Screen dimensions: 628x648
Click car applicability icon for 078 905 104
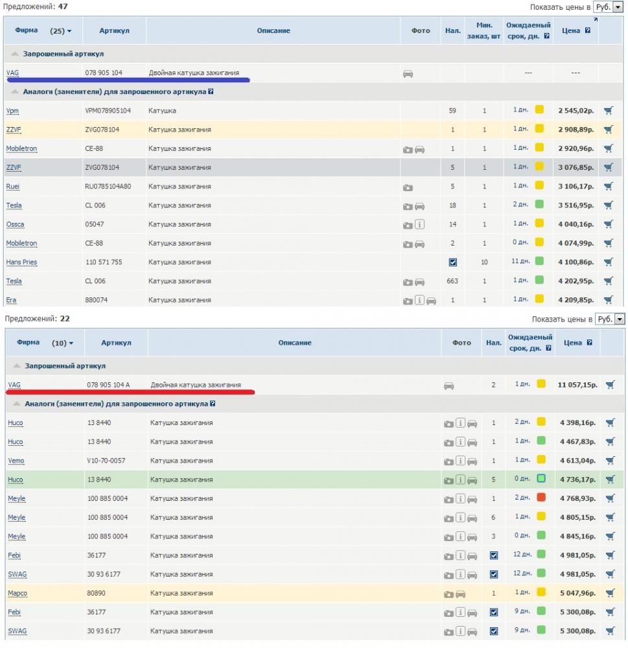[408, 74]
